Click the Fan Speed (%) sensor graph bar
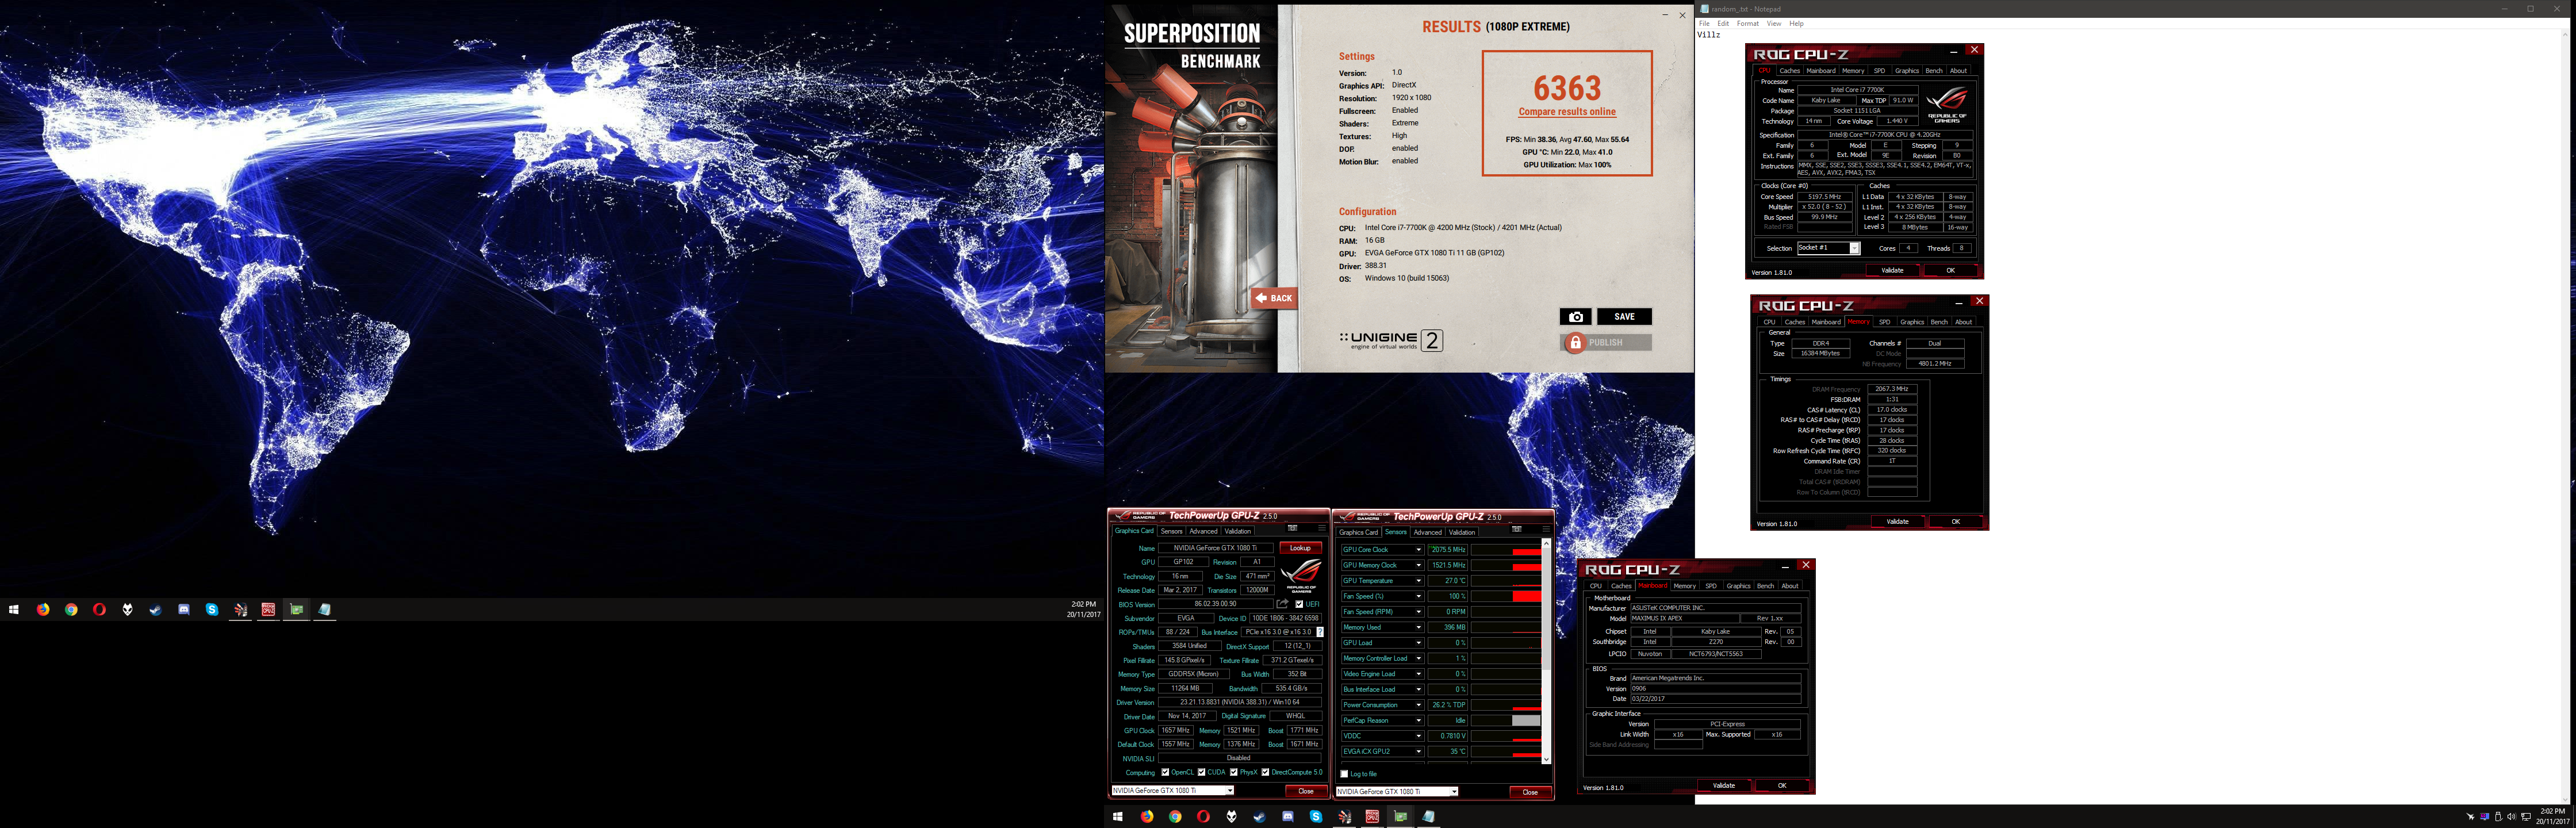Viewport: 2576px width, 828px height. [x=1526, y=596]
